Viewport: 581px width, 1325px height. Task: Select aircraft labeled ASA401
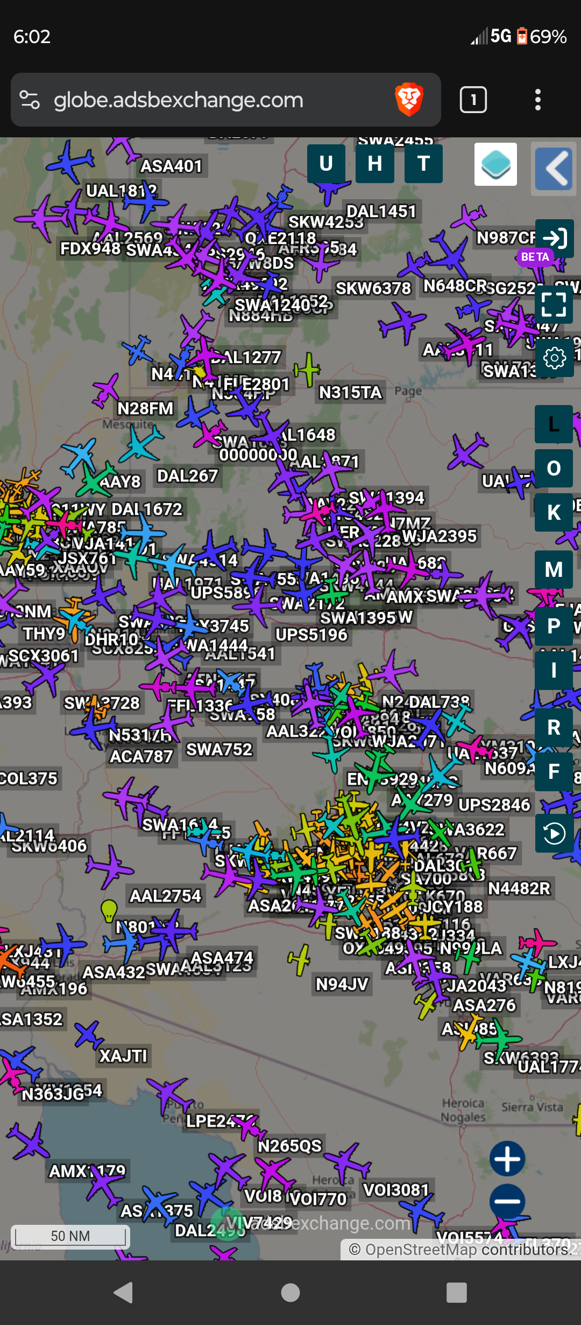(172, 166)
